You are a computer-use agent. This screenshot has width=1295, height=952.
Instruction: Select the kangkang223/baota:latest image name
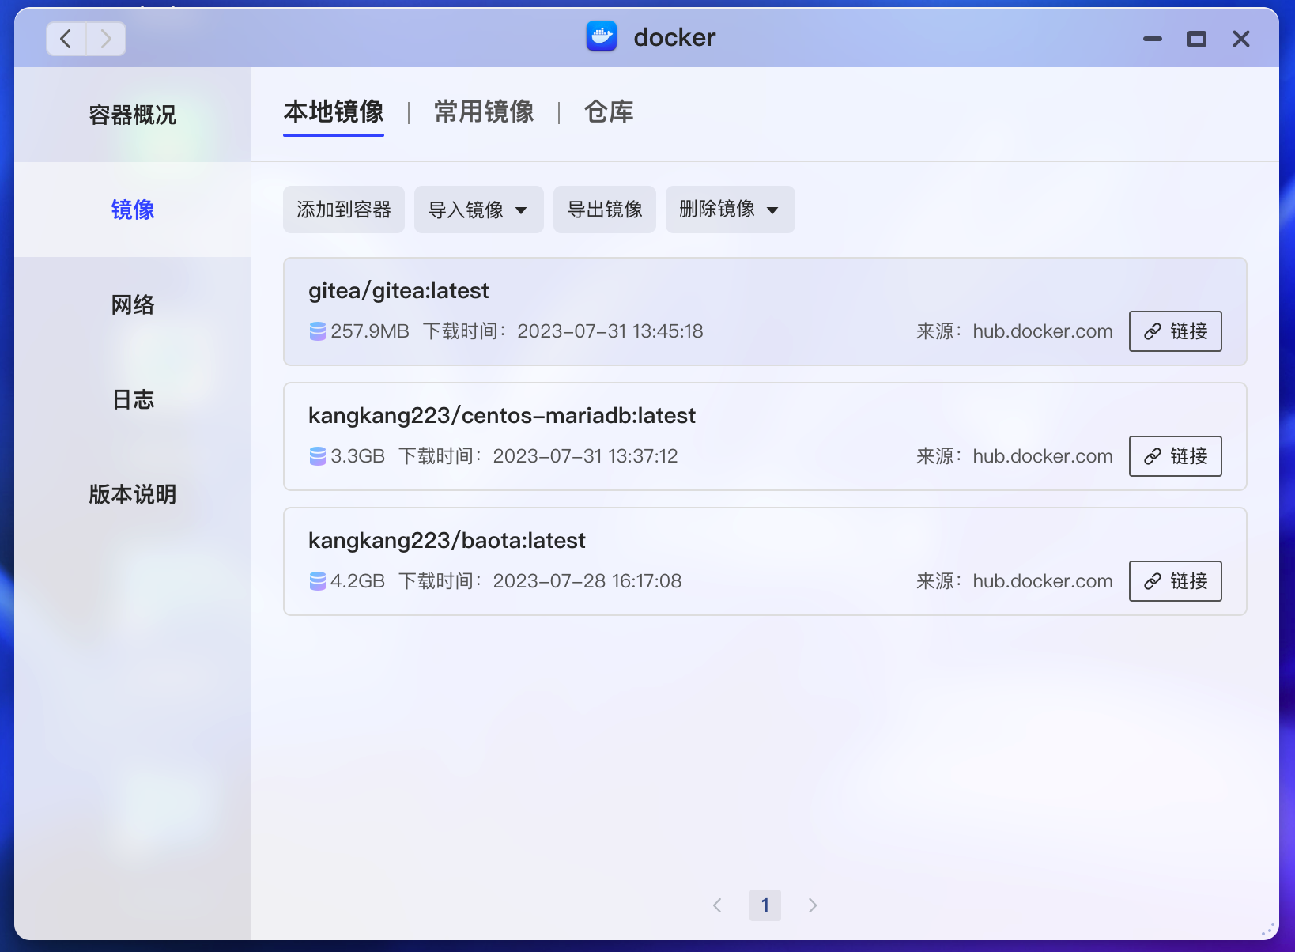[447, 541]
